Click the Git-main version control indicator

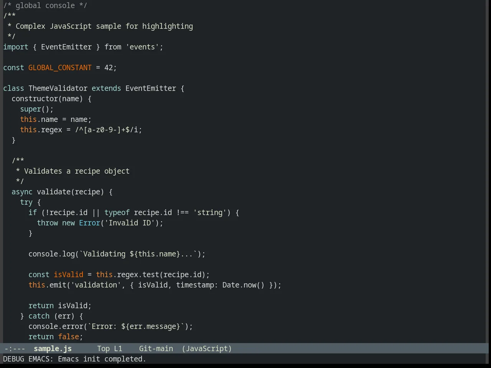click(x=156, y=348)
